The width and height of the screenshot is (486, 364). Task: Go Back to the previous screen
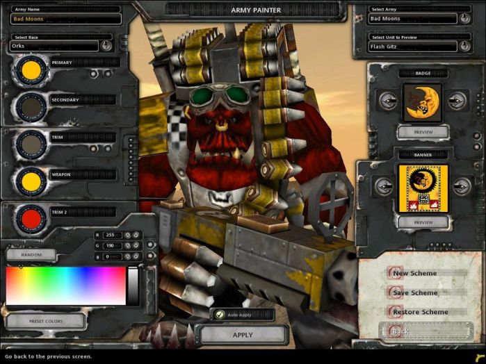(x=426, y=332)
